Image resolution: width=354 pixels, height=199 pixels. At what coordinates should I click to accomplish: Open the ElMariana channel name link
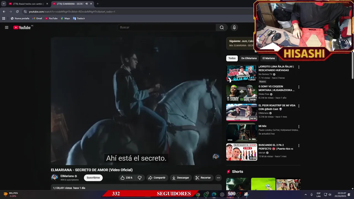[x=67, y=176]
